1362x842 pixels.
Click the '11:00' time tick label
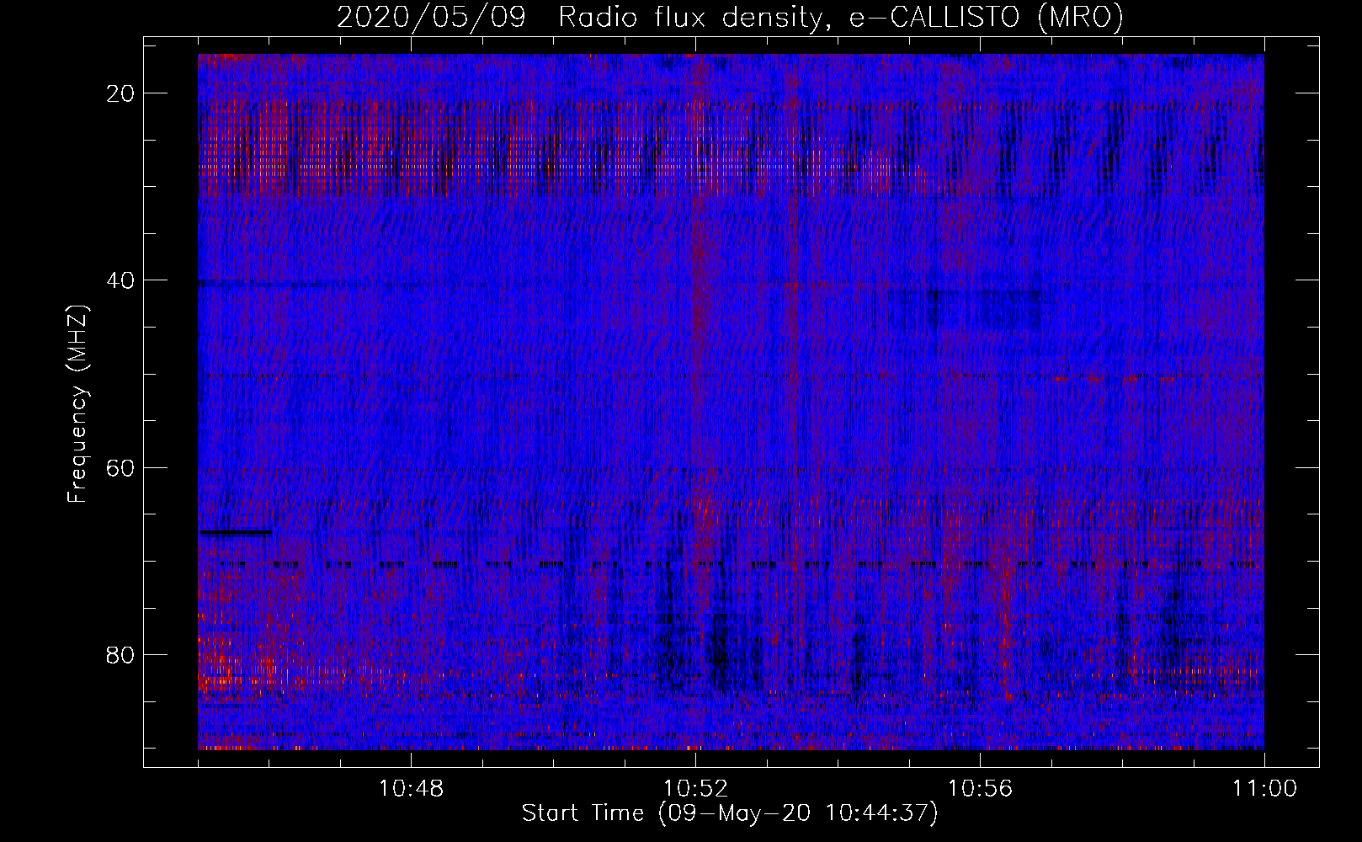(1264, 789)
